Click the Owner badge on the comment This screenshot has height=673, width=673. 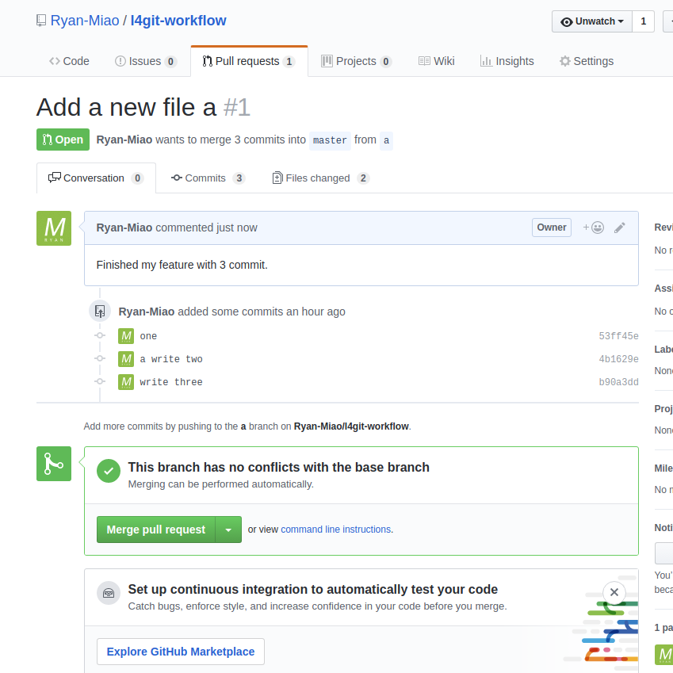pyautogui.click(x=552, y=228)
